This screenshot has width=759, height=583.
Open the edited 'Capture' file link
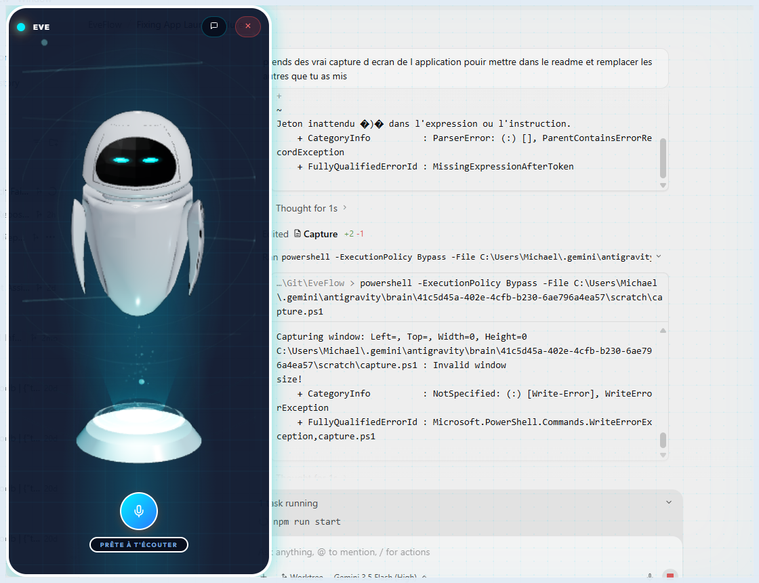coord(321,234)
